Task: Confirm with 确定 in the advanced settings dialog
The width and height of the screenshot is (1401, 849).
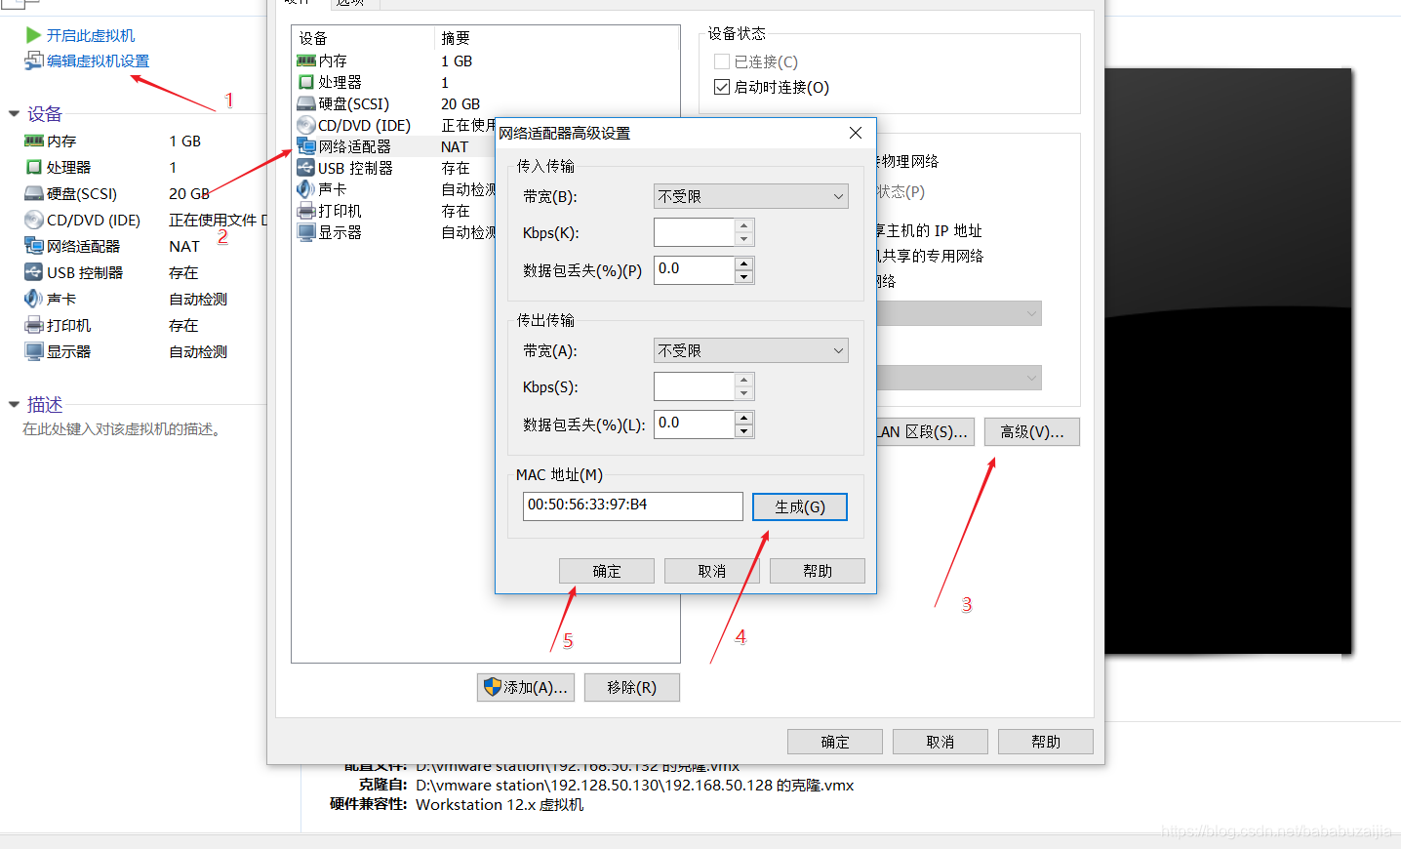Action: pyautogui.click(x=607, y=571)
